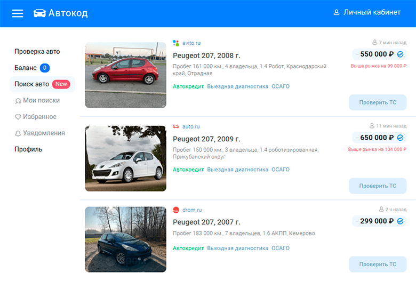Click Выездная диагностика on the 2009 listing
The image size is (416, 281).
pyautogui.click(x=238, y=170)
